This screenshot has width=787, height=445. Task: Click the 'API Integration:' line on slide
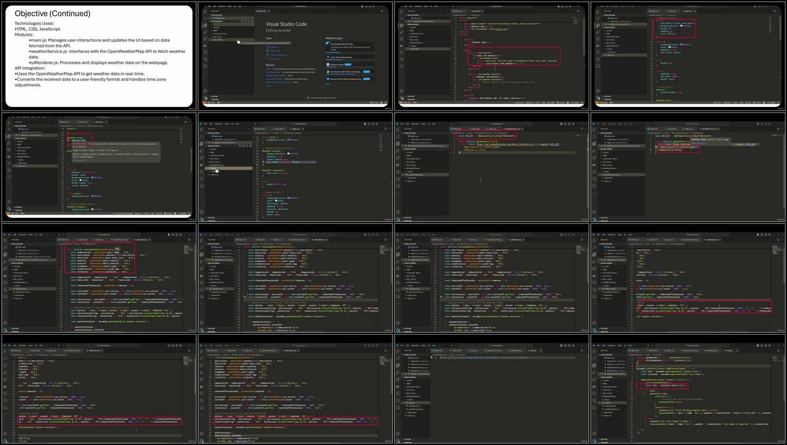tap(31, 68)
